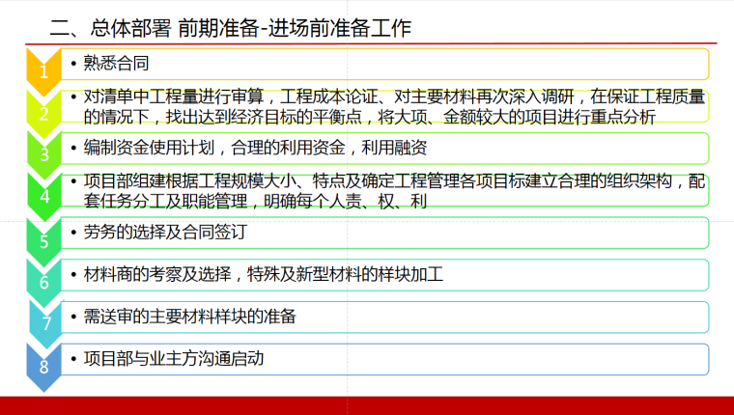
Task: Select the 项目部组建 organization paragraph
Action: (x=386, y=190)
